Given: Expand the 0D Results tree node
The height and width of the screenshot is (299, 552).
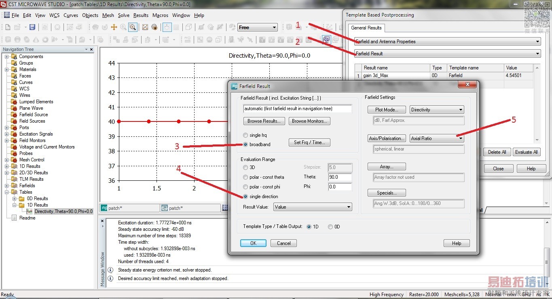Looking at the screenshot, I should tap(15, 199).
